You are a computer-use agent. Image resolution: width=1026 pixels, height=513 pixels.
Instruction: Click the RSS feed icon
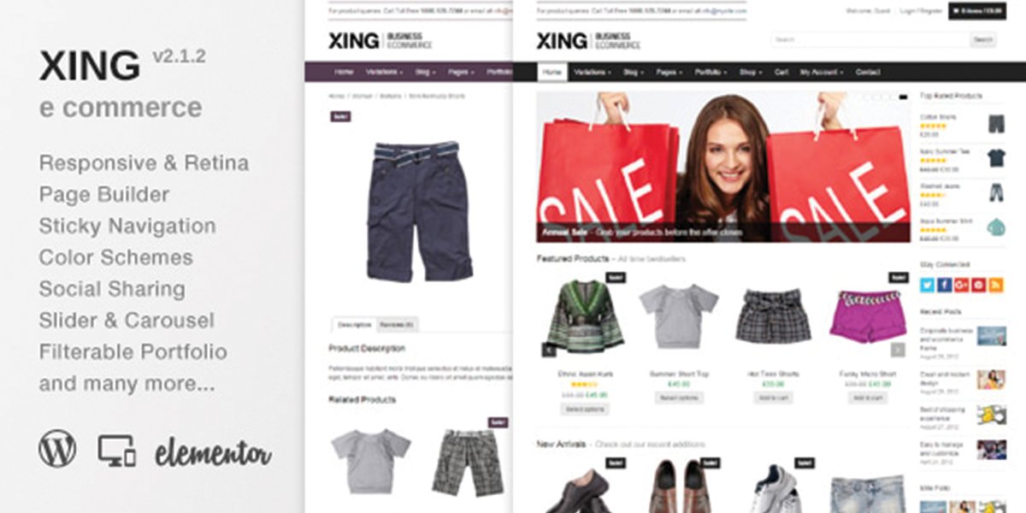click(994, 285)
